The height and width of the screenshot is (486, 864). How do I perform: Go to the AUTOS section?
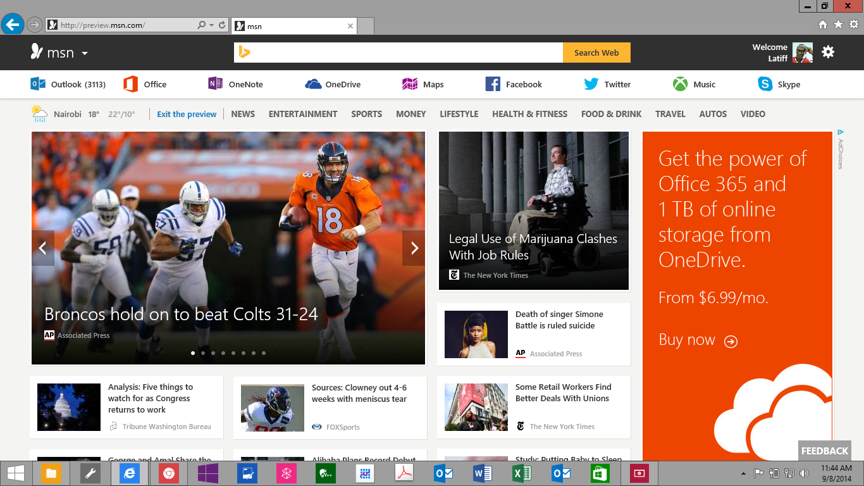click(713, 114)
